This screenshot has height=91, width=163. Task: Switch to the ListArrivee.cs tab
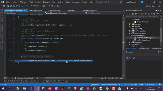(x=71, y=10)
